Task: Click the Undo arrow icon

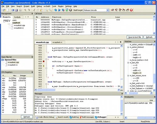Action: click(x=25, y=10)
